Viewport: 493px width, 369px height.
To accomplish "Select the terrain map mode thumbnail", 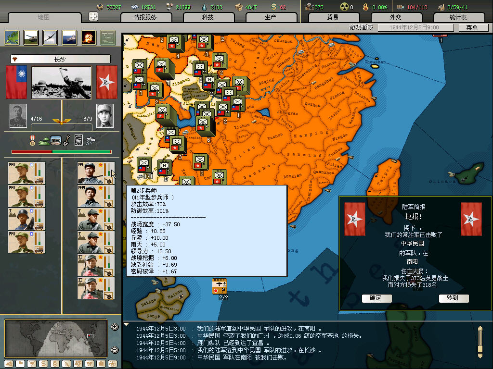I will (12, 37).
